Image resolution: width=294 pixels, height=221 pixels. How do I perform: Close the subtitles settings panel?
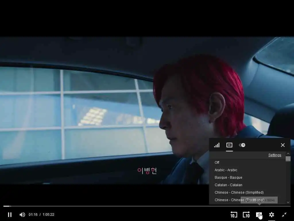click(x=283, y=145)
